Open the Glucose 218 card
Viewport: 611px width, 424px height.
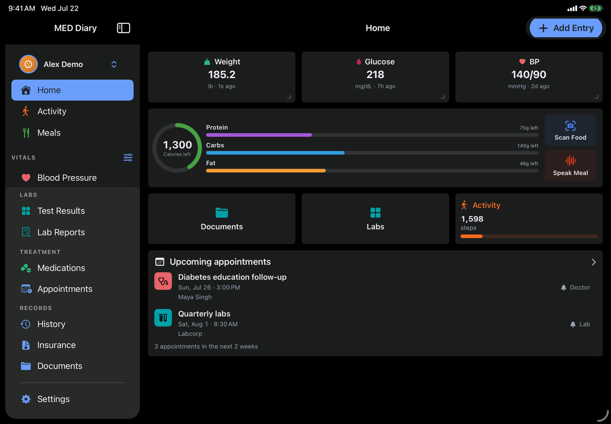click(x=375, y=77)
